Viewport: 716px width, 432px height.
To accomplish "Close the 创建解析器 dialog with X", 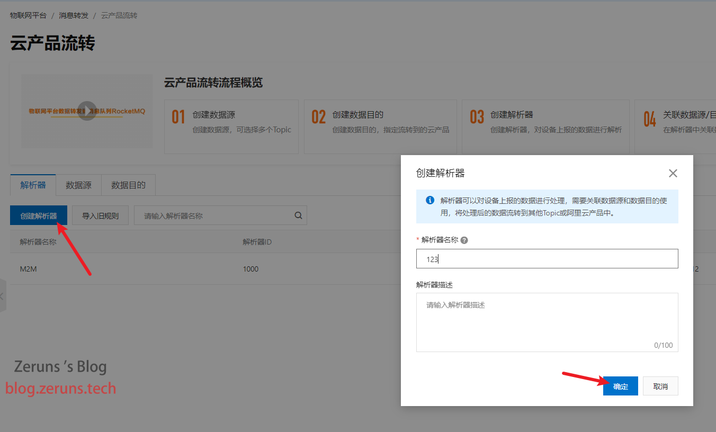I will tap(673, 173).
